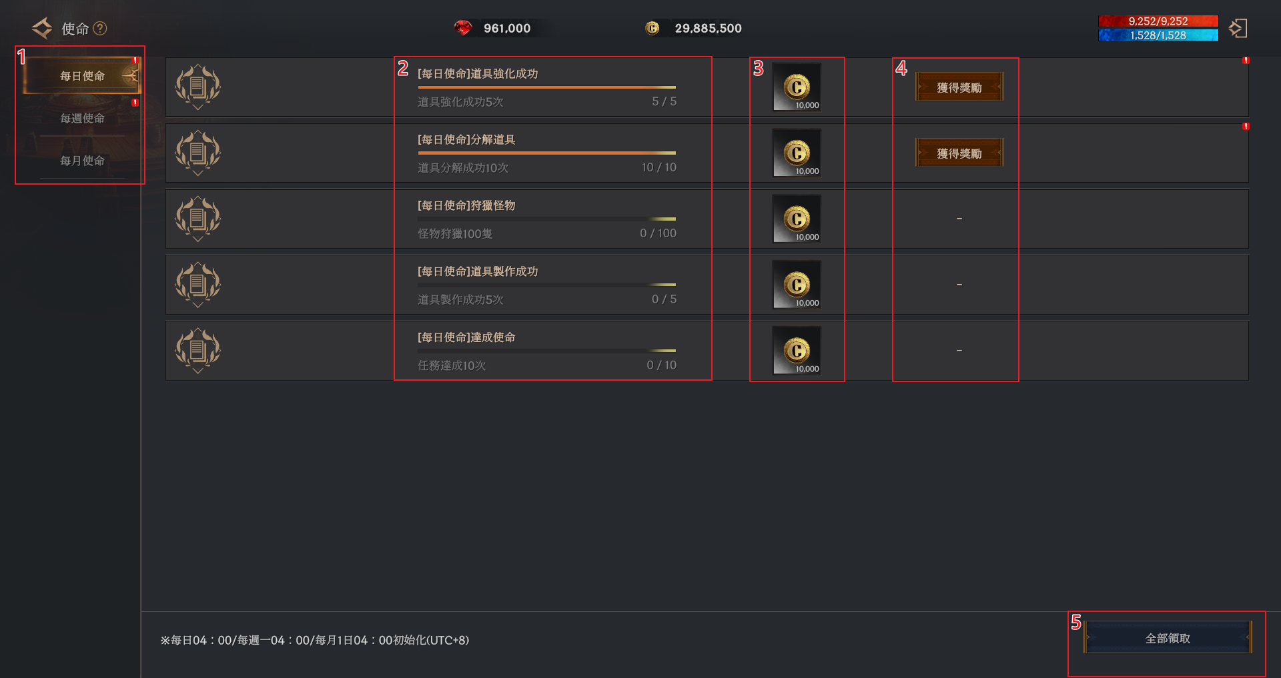This screenshot has height=678, width=1281.
Task: Claim reward for 道具強化成功 mission
Action: click(x=959, y=87)
